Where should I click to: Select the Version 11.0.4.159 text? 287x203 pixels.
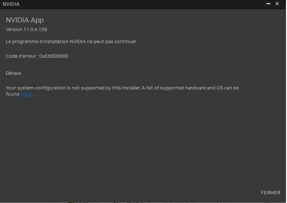coord(26,30)
